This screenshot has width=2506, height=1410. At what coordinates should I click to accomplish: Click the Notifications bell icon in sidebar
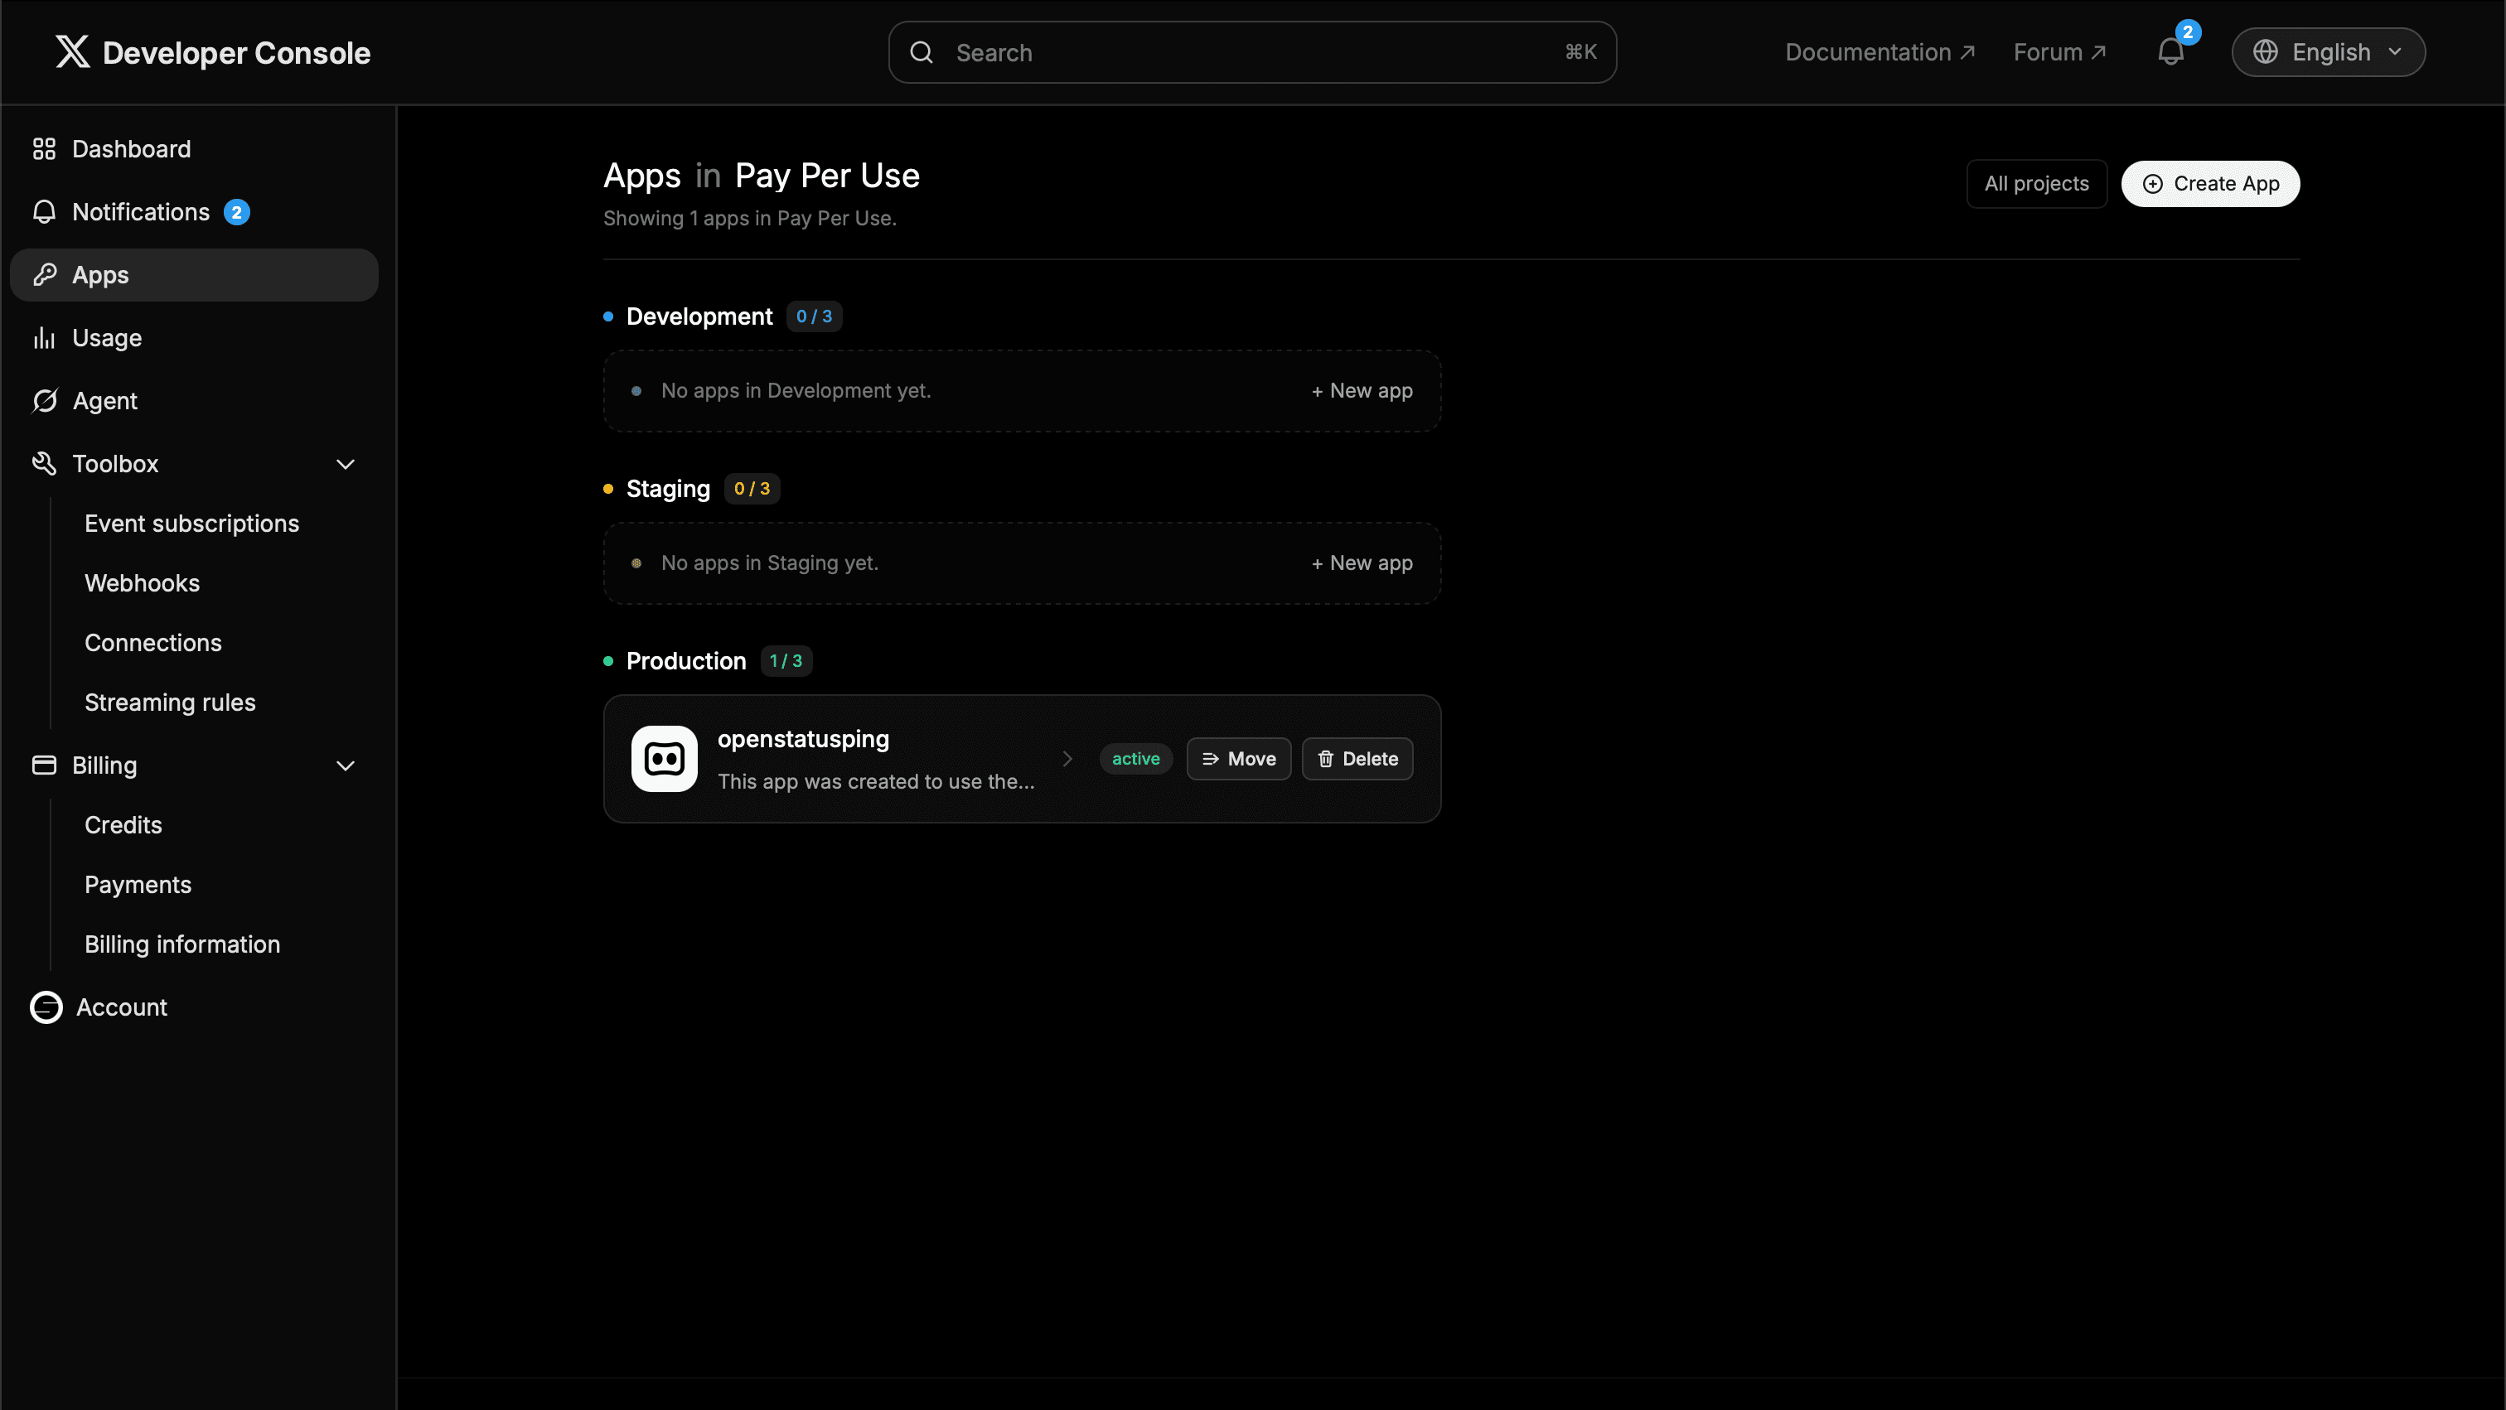44,212
